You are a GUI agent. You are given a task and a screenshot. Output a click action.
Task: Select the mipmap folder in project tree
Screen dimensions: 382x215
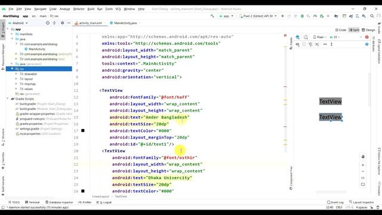pos(30,84)
